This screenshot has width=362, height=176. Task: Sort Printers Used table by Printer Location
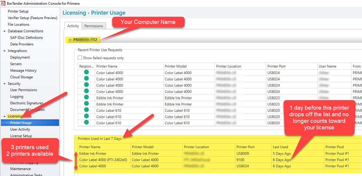pos(209,147)
